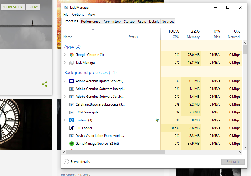Click the SHORT STORY tag on the webpage
Screen dimensions: 251x176
(13, 7)
